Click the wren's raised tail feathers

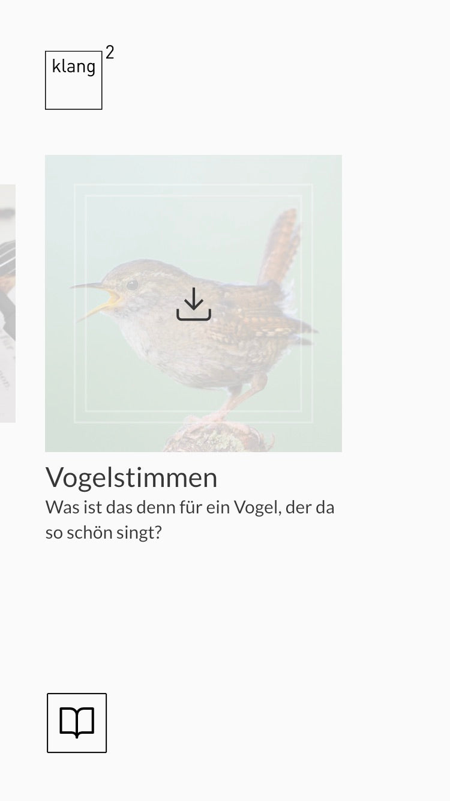coord(280,246)
